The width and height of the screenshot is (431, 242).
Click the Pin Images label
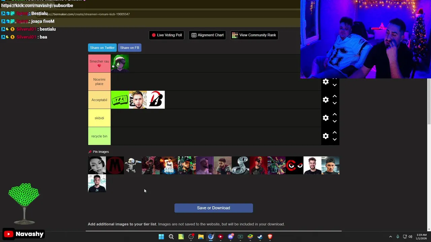click(x=101, y=152)
